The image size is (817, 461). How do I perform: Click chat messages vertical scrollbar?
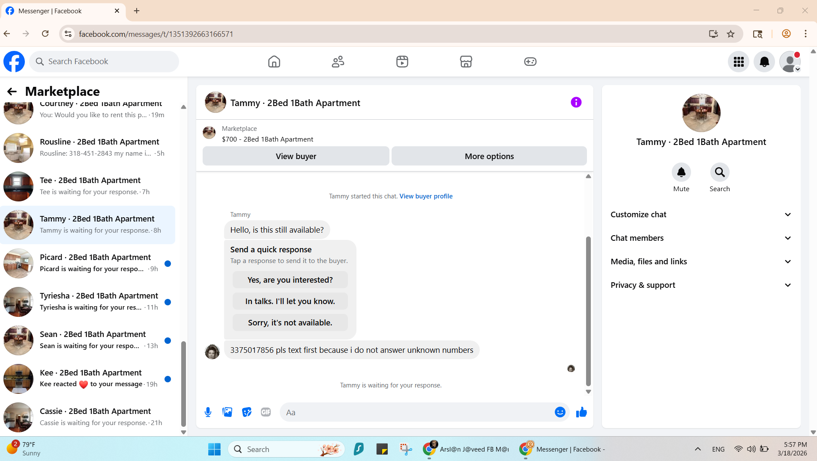point(588,311)
